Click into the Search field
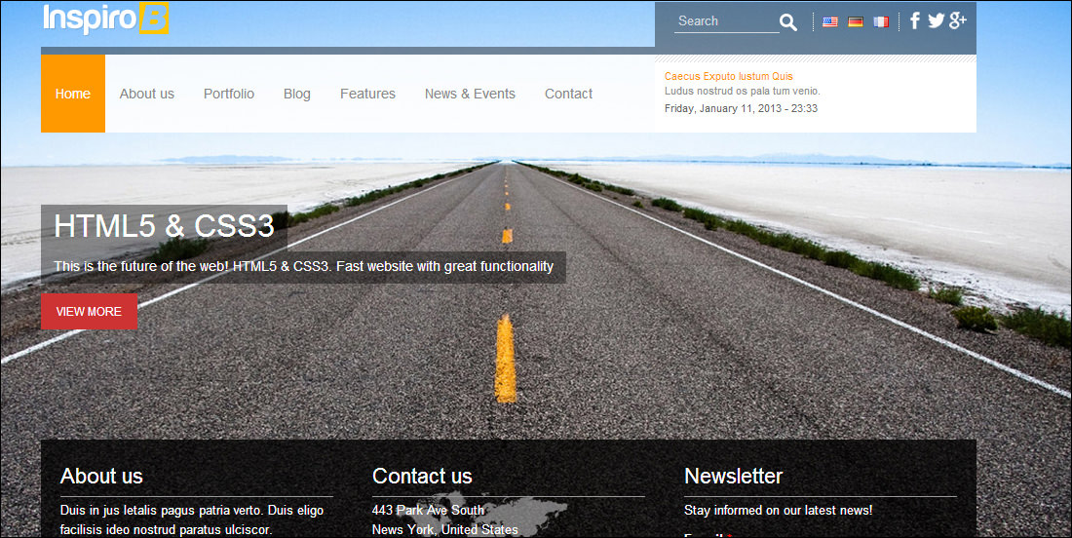The width and height of the screenshot is (1072, 538). (x=727, y=21)
